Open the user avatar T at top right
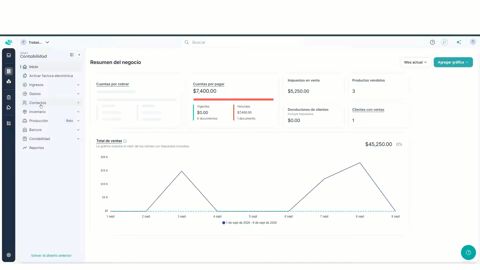Screen dimensions: 480x270 473,42
